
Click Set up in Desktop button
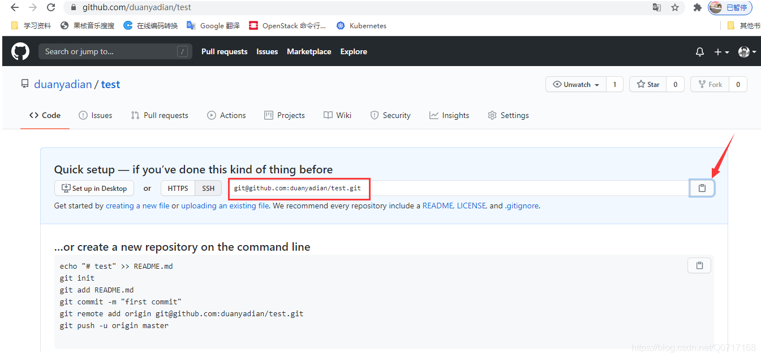click(x=94, y=188)
